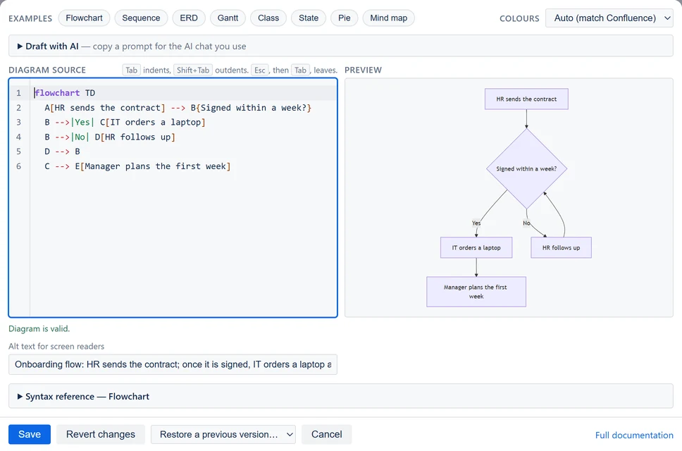
Task: Save the diagram
Action: (30, 435)
